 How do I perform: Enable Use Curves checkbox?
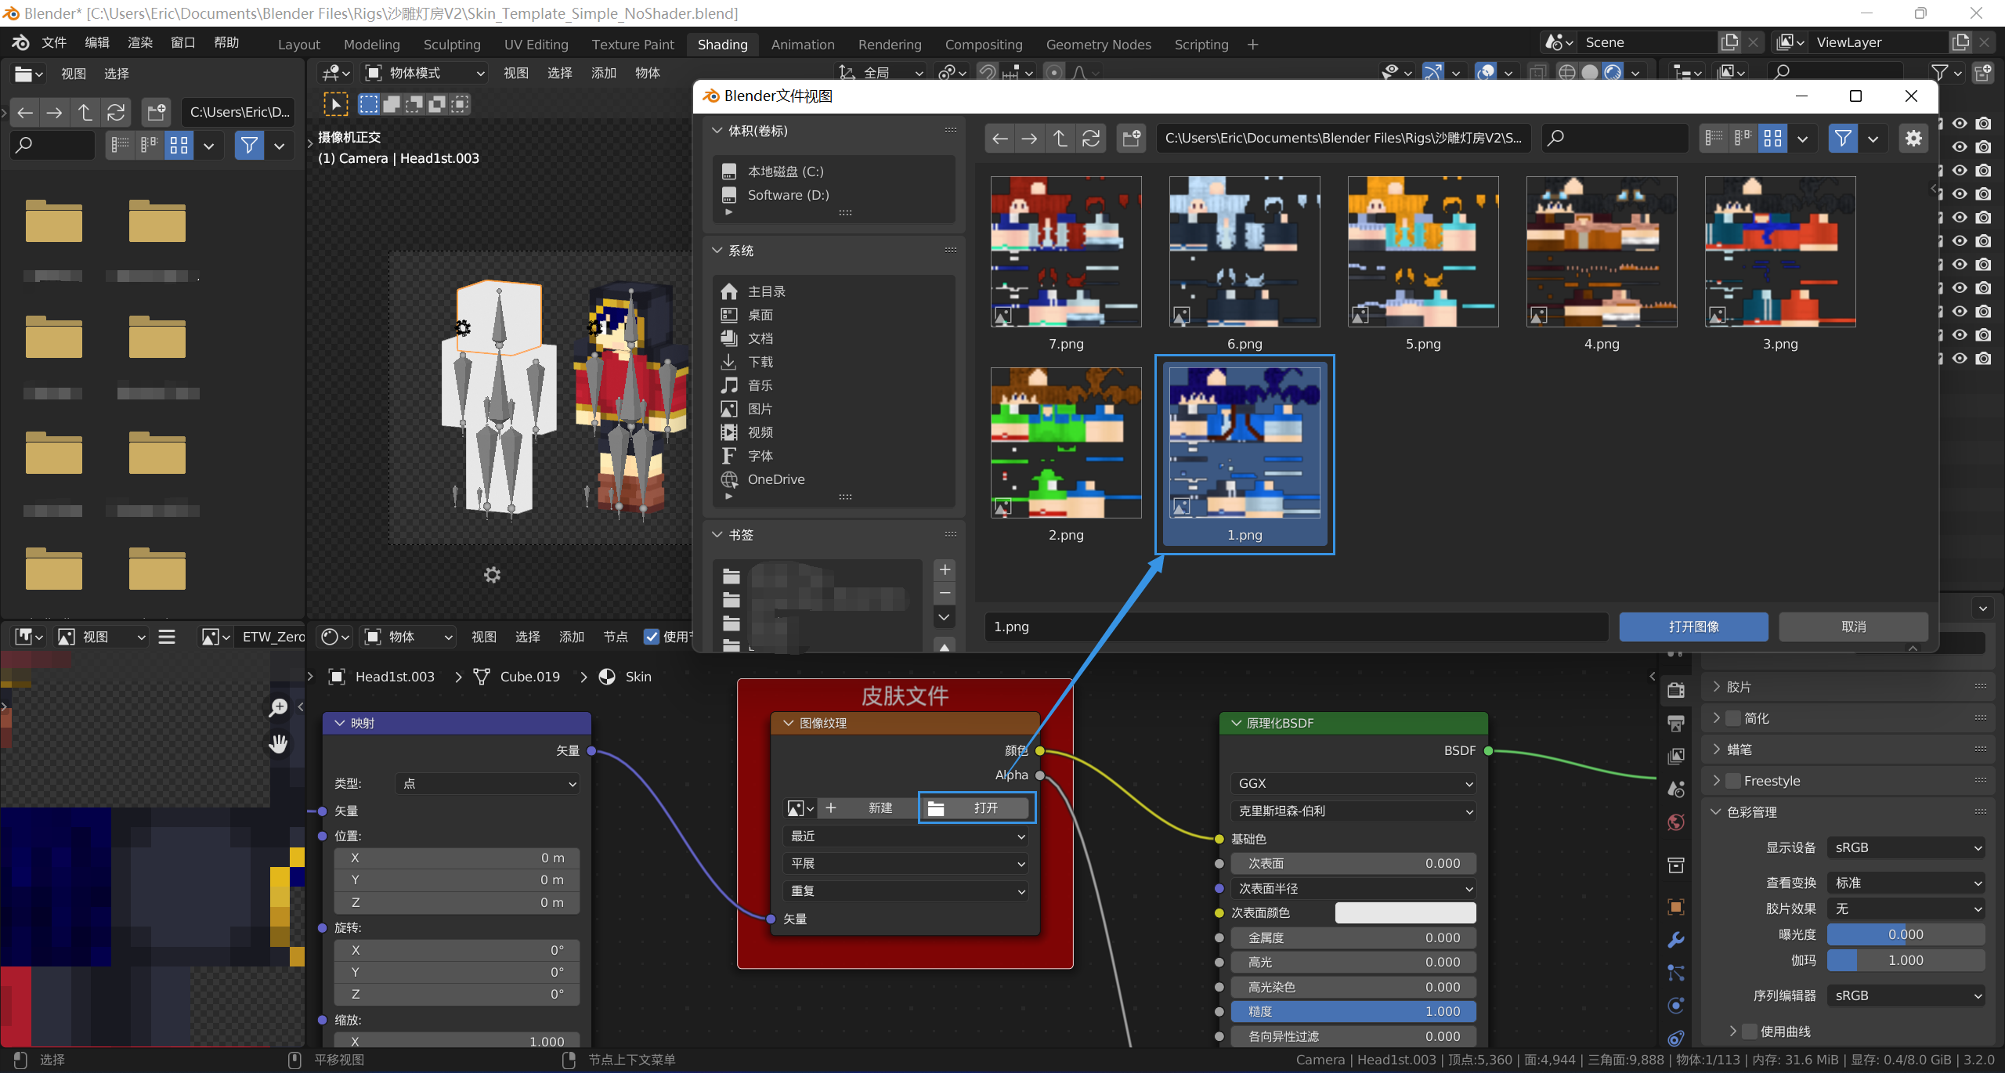click(1750, 1031)
